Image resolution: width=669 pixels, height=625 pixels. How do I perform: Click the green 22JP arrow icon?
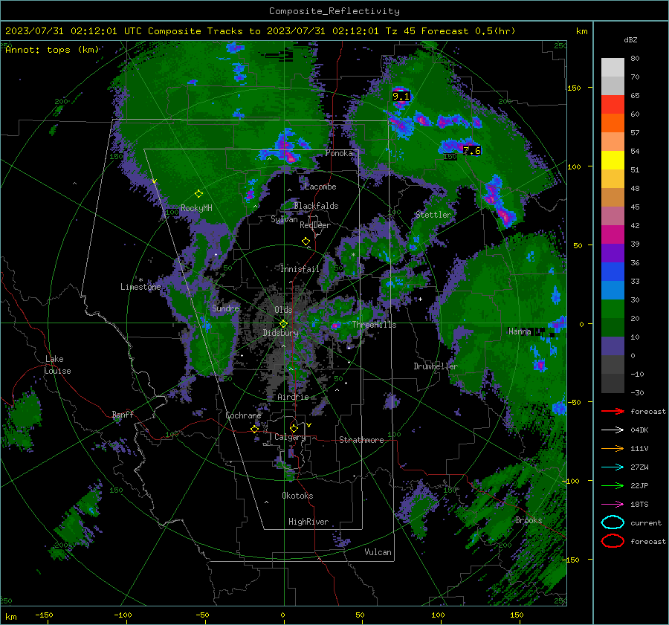point(613,485)
